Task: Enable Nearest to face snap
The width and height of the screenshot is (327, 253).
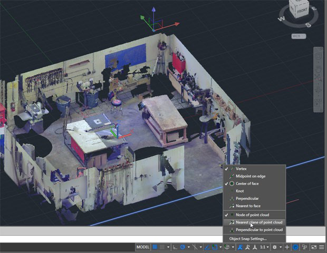Action: [x=254, y=206]
